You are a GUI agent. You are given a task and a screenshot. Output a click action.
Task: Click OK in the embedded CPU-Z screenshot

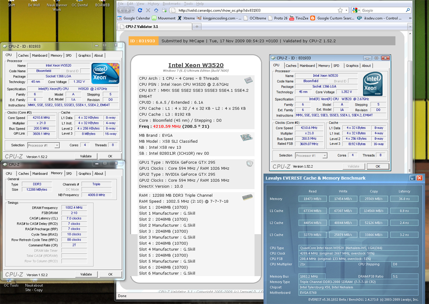pyautogui.click(x=378, y=166)
